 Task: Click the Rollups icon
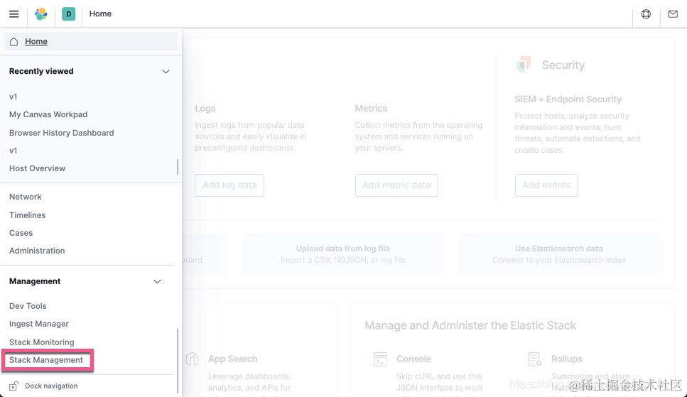pyautogui.click(x=535, y=359)
